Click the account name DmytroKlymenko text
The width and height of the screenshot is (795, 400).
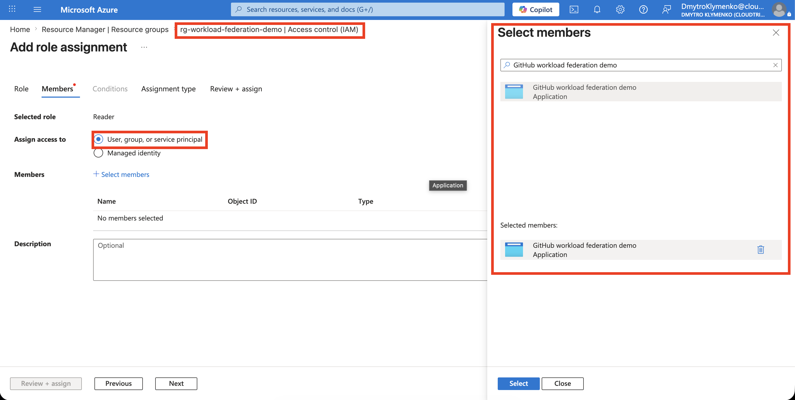point(722,7)
